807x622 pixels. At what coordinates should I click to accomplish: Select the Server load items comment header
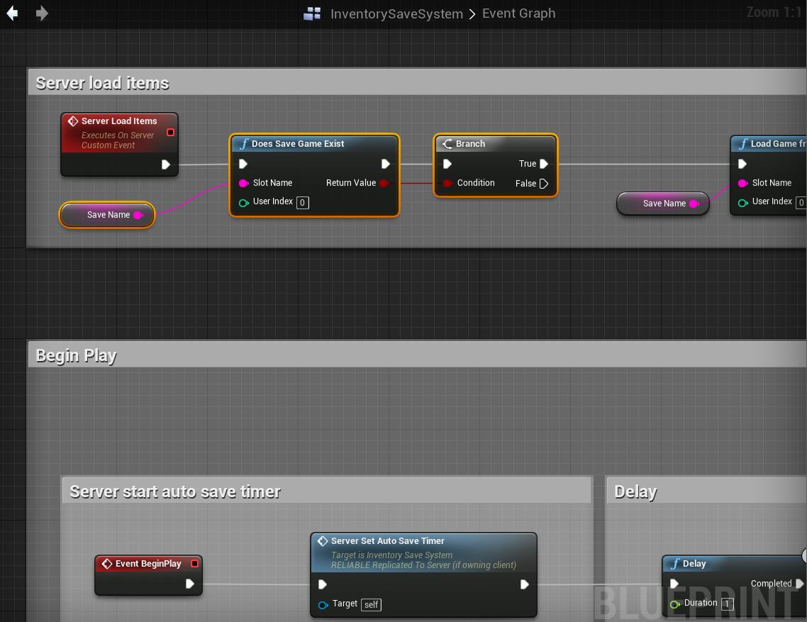[x=102, y=83]
